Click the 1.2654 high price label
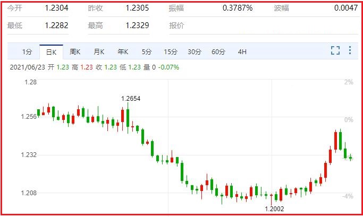Image resolution: width=363 pixels, height=217 pixels. point(131,99)
